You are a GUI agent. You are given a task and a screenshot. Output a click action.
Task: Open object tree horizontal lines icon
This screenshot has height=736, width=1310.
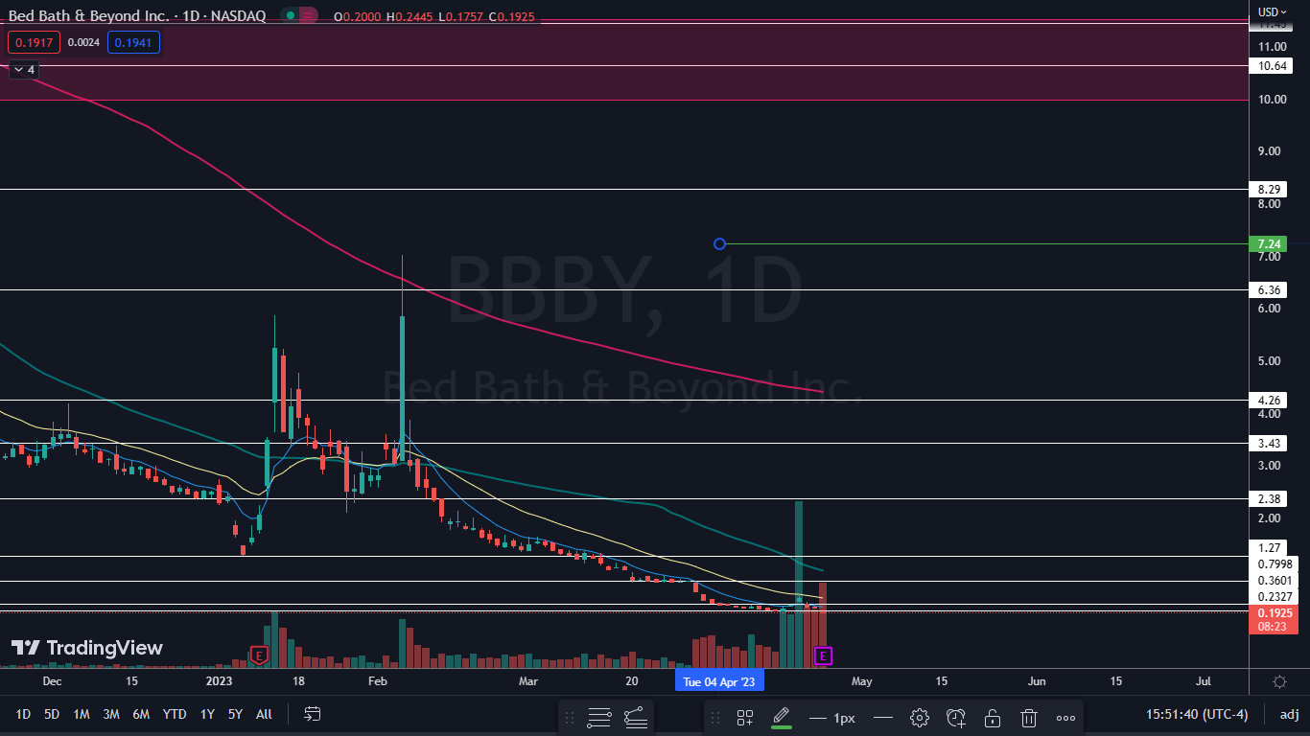[599, 717]
